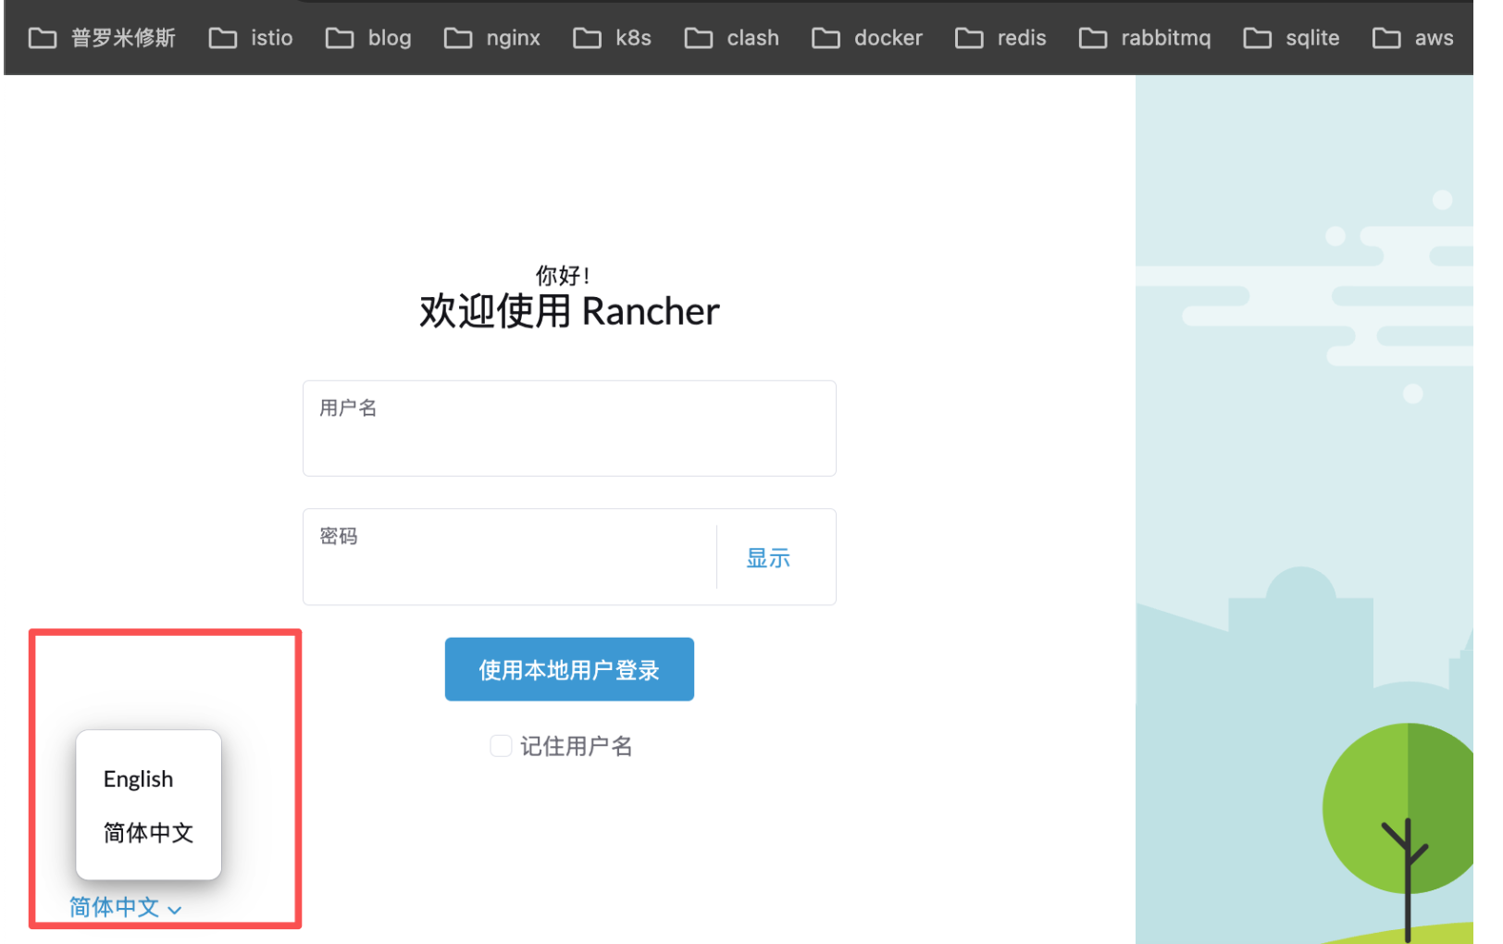This screenshot has height=944, width=1503.
Task: Open the rabbitmq bookmark folder
Action: pyautogui.click(x=1145, y=38)
